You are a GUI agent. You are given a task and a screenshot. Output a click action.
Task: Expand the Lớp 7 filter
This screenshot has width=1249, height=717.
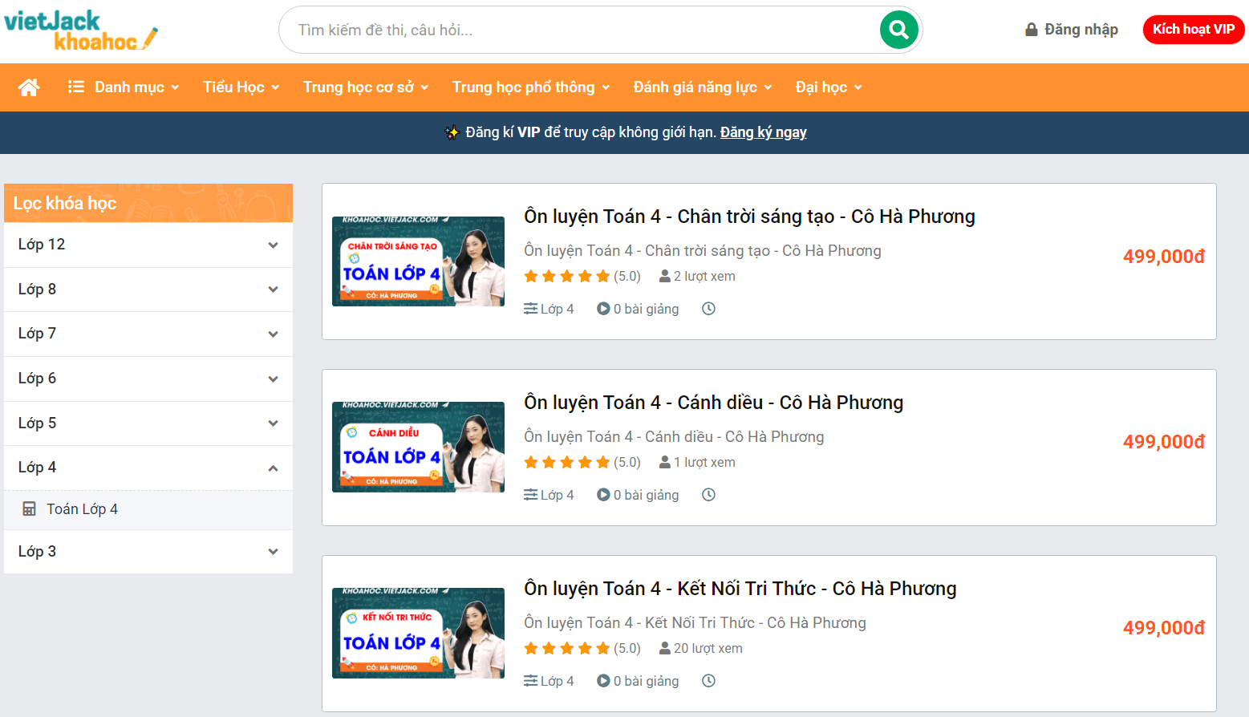click(148, 334)
